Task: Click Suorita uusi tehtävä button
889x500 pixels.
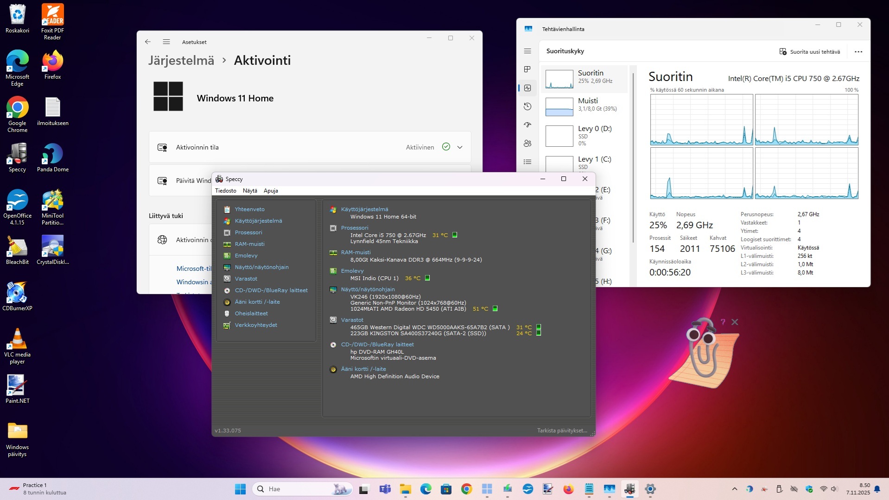Action: (x=810, y=52)
